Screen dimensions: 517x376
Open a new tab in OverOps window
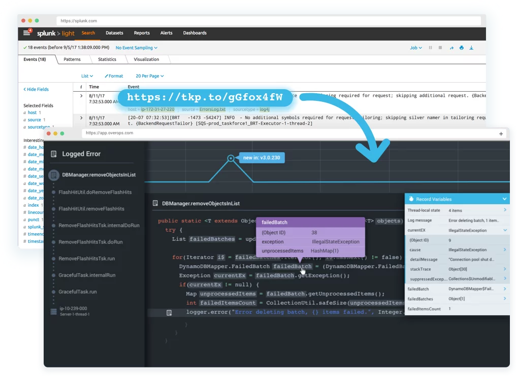[x=501, y=134]
